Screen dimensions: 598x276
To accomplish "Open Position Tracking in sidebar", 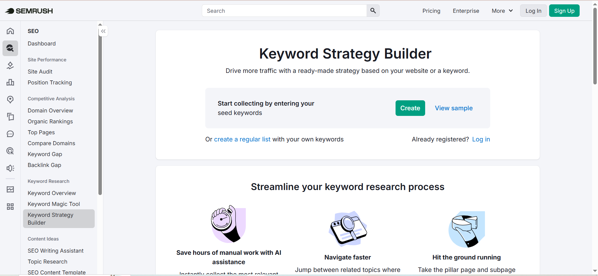I will click(50, 83).
